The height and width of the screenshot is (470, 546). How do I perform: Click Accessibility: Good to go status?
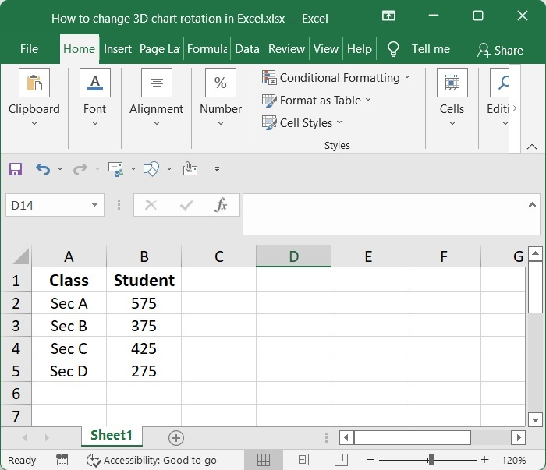(152, 460)
